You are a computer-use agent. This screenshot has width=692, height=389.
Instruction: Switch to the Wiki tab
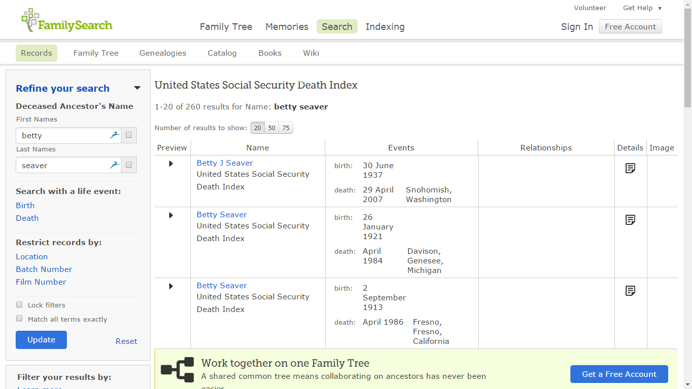311,53
